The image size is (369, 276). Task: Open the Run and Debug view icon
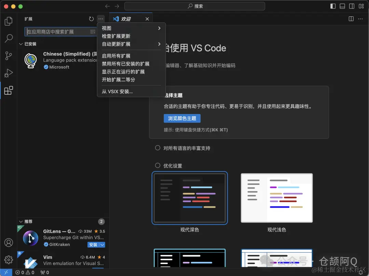[x=9, y=73]
